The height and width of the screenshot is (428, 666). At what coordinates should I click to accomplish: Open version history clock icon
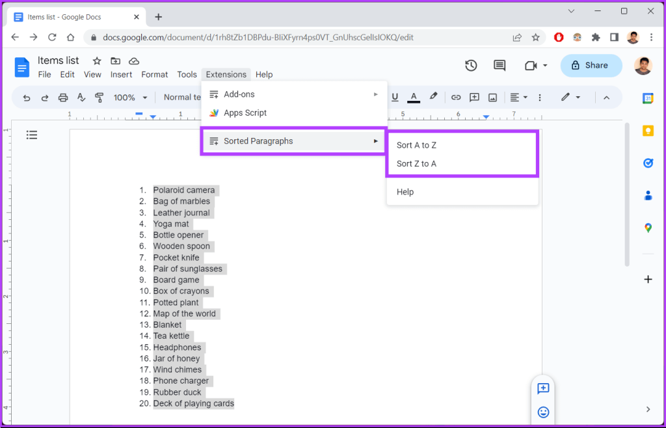(x=471, y=65)
